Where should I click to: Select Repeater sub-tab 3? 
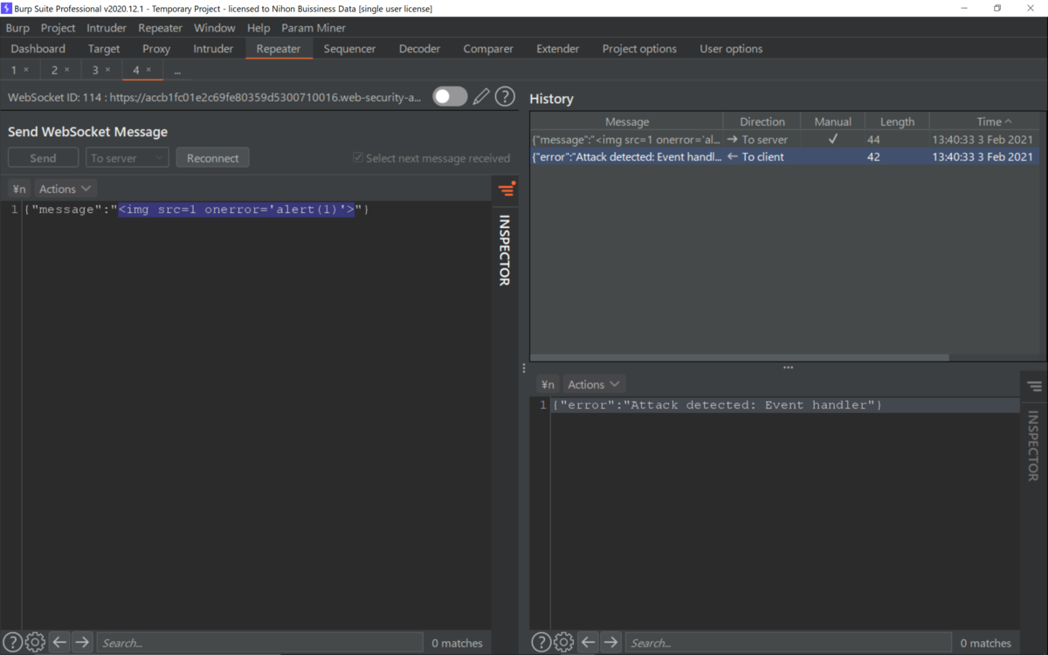(x=95, y=70)
